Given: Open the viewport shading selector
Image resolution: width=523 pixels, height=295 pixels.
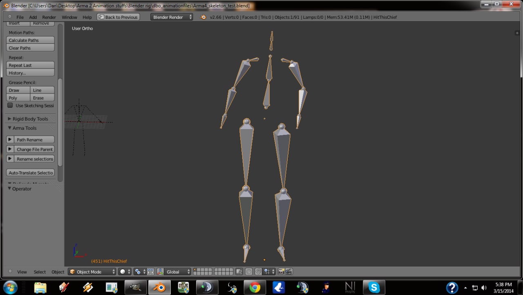Looking at the screenshot, I should click(125, 272).
